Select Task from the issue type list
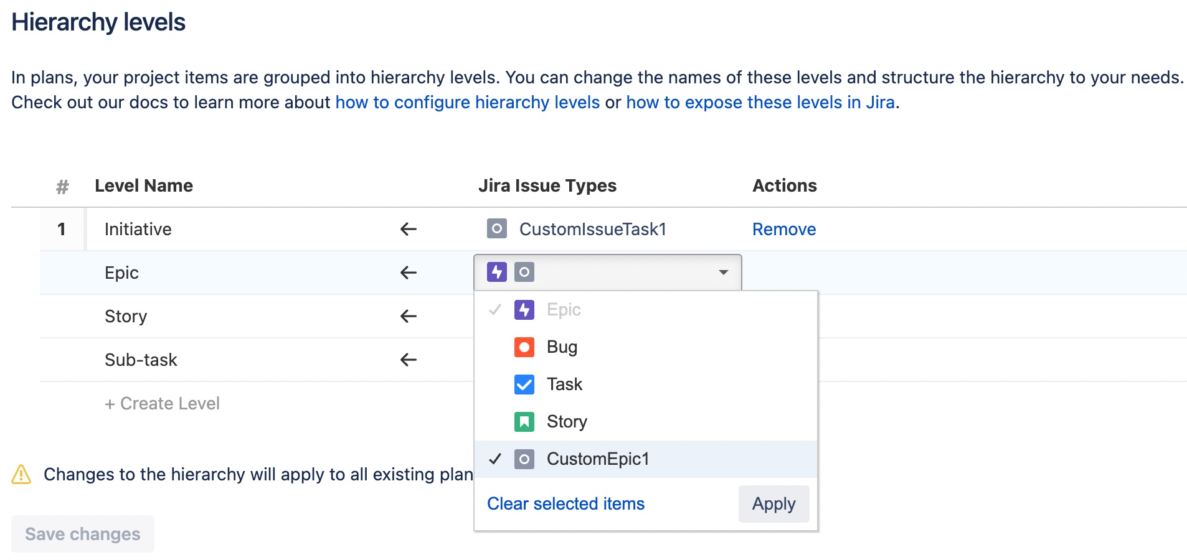 tap(646, 385)
